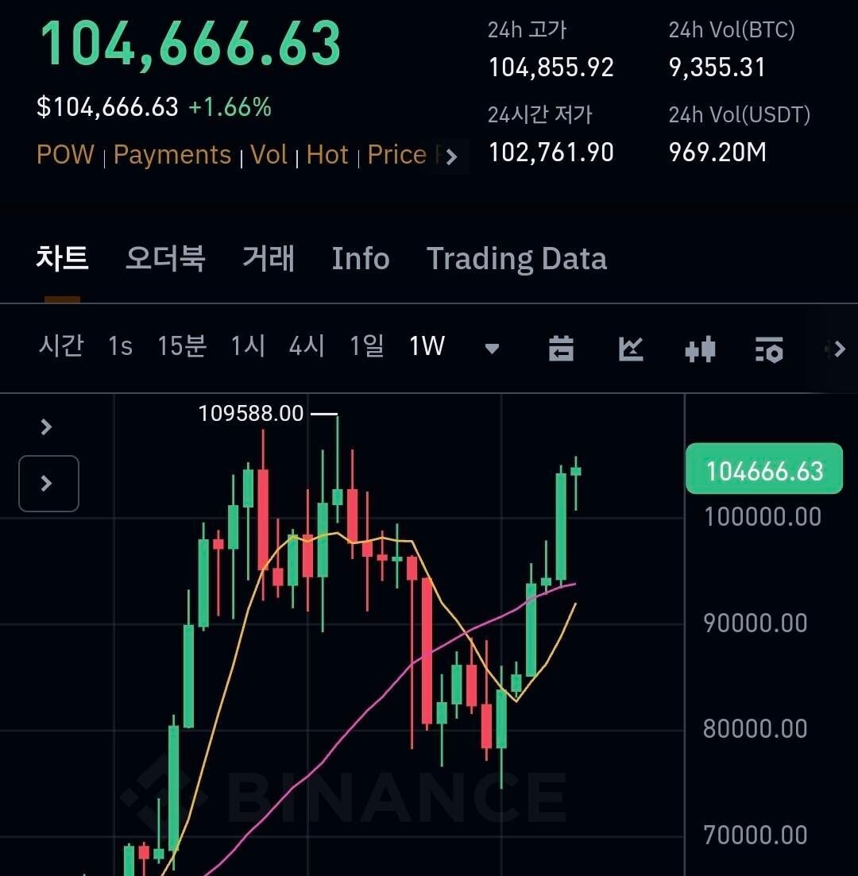Expand the boxed side panel arrow
Image resolution: width=858 pixels, height=876 pixels.
(x=48, y=483)
